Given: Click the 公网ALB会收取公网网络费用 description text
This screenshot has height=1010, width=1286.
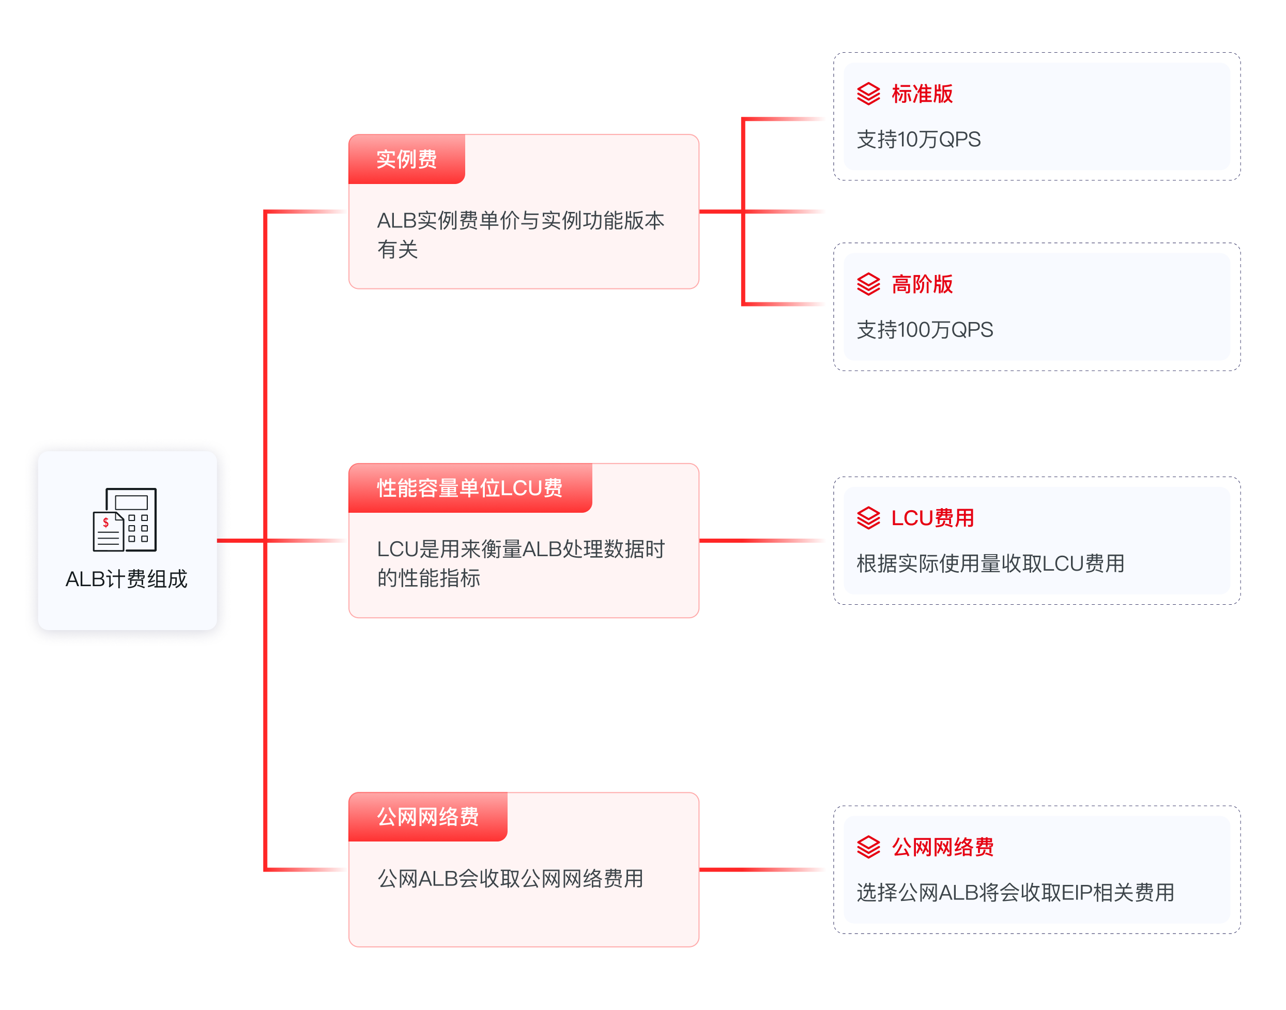Looking at the screenshot, I should (510, 879).
